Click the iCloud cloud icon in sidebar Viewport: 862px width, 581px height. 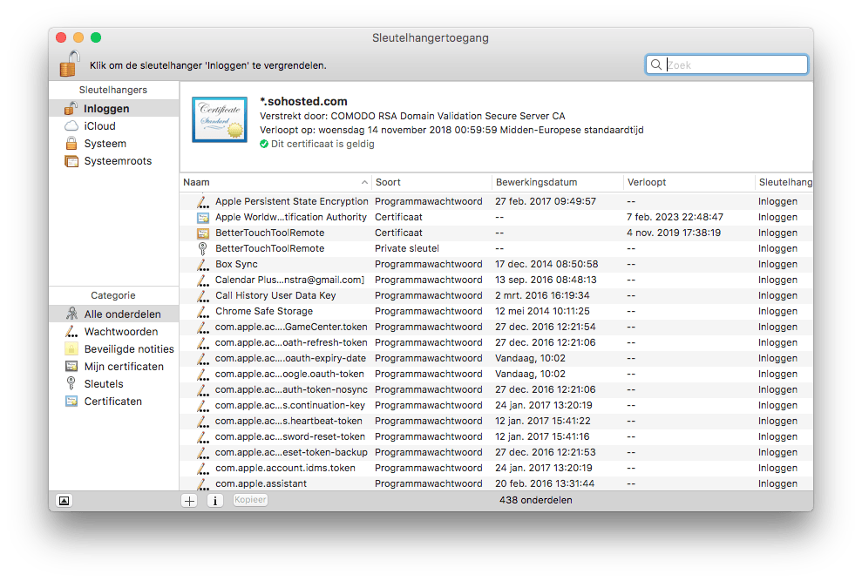[x=71, y=126]
